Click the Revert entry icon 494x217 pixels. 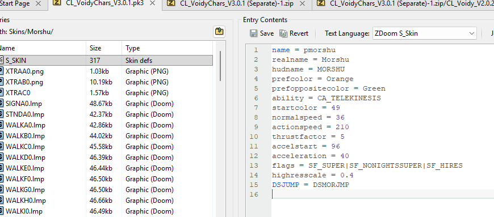[283, 33]
